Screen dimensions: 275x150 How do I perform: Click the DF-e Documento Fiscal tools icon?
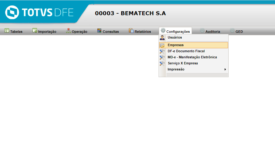click(x=162, y=51)
